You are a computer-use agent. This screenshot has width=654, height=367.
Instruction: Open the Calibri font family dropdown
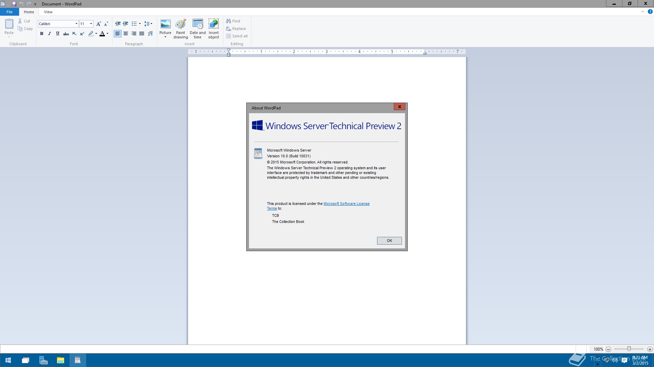click(x=76, y=24)
